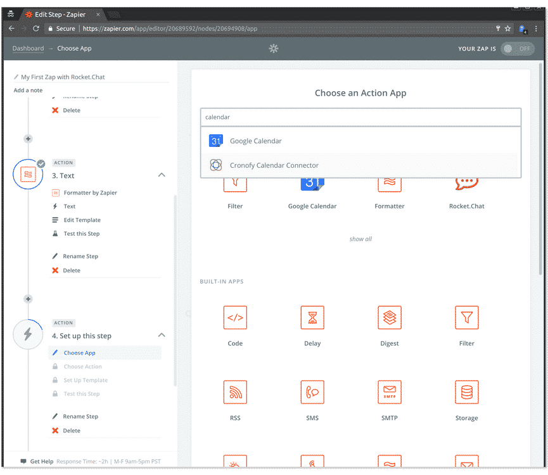Bookmark this page with the star icon

point(507,28)
